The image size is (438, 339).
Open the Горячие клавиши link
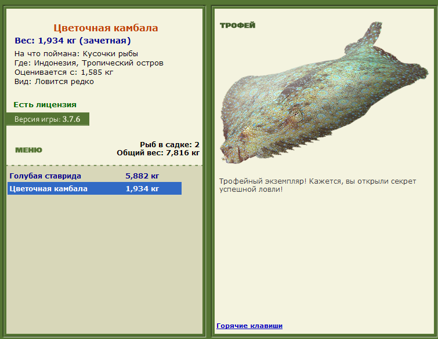point(249,326)
